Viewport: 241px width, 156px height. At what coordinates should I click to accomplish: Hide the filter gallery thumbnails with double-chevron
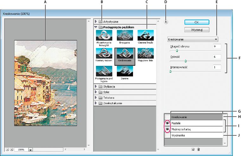pos(166,22)
